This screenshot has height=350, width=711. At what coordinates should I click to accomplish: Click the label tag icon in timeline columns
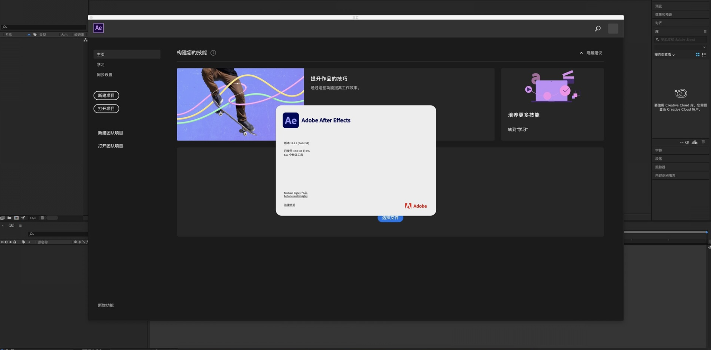(x=24, y=242)
